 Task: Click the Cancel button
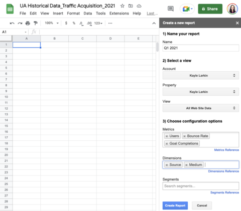202,205
